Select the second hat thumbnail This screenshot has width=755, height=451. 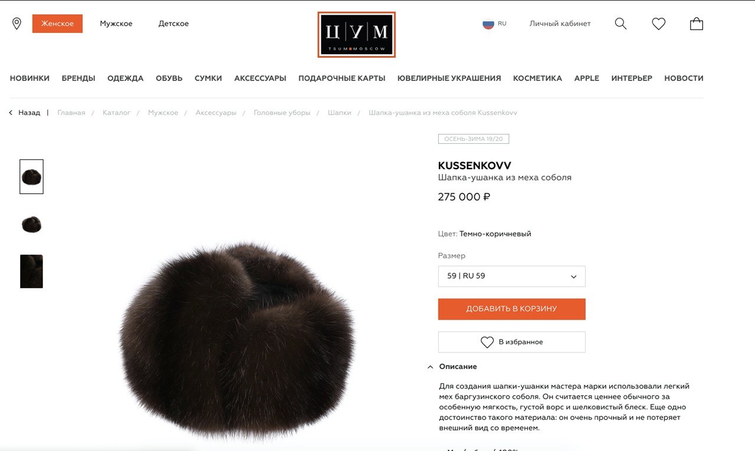point(31,224)
